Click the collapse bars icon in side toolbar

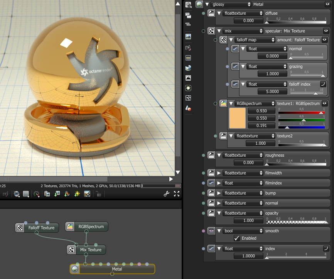pyautogui.click(x=188, y=24)
